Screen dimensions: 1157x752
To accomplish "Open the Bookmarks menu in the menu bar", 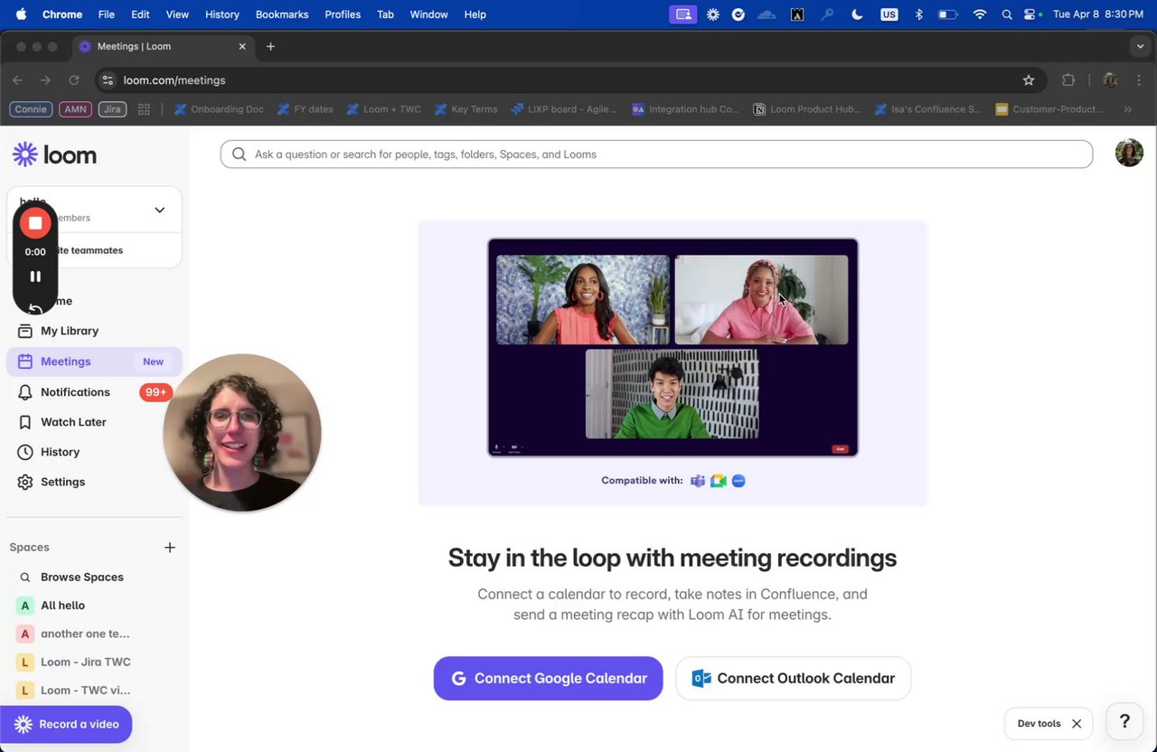I will (282, 14).
